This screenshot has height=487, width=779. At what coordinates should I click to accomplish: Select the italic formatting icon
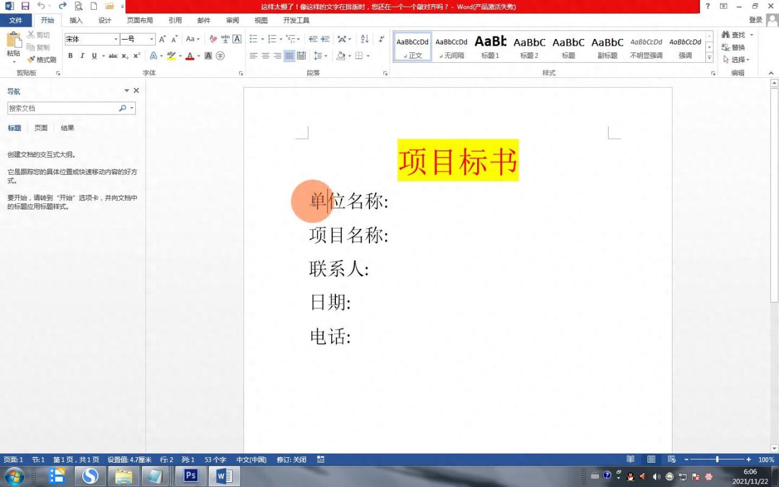81,55
